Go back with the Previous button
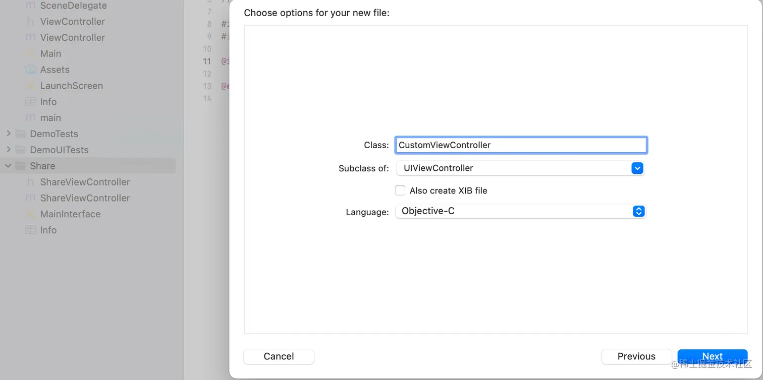This screenshot has height=380, width=763. (636, 356)
